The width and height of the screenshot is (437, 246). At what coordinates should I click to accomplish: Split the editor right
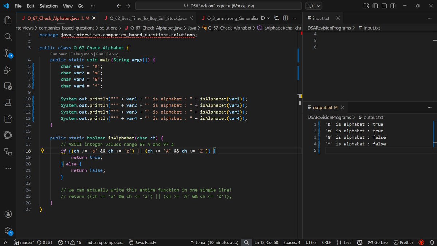pos(285,18)
